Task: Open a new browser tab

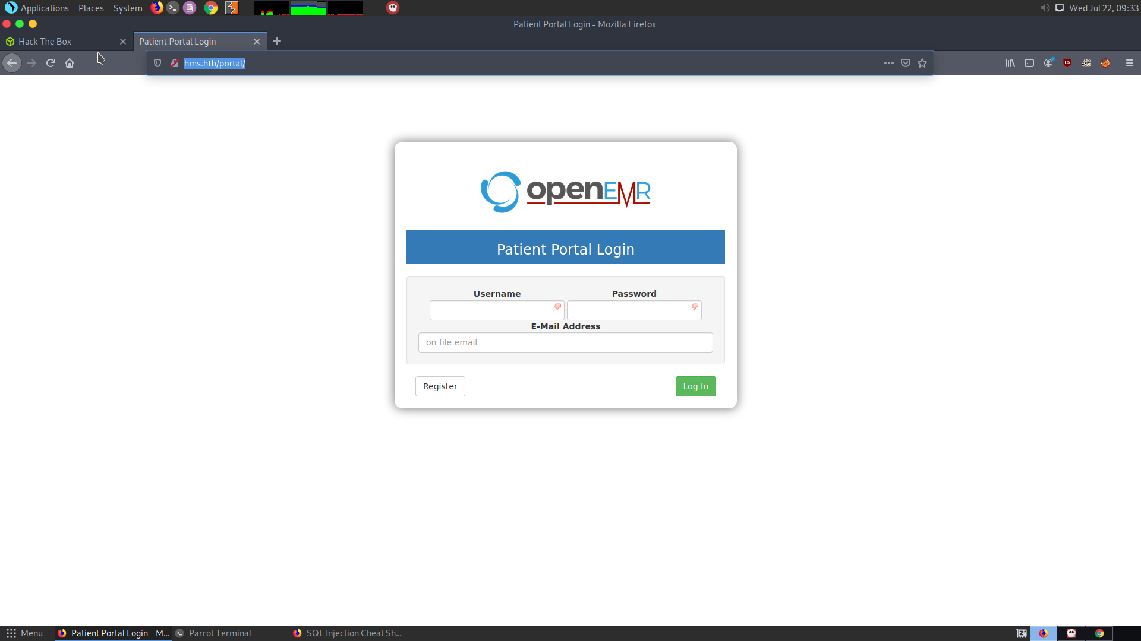Action: pos(277,41)
